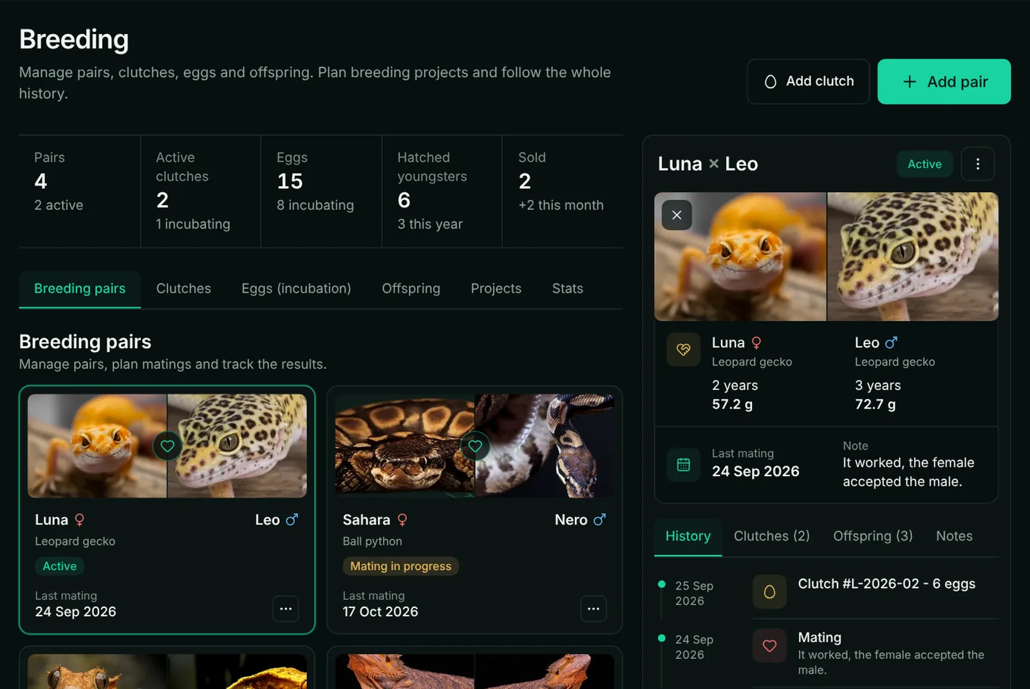Click the Sold stat tile
This screenshot has width=1030, height=689.
pos(563,191)
